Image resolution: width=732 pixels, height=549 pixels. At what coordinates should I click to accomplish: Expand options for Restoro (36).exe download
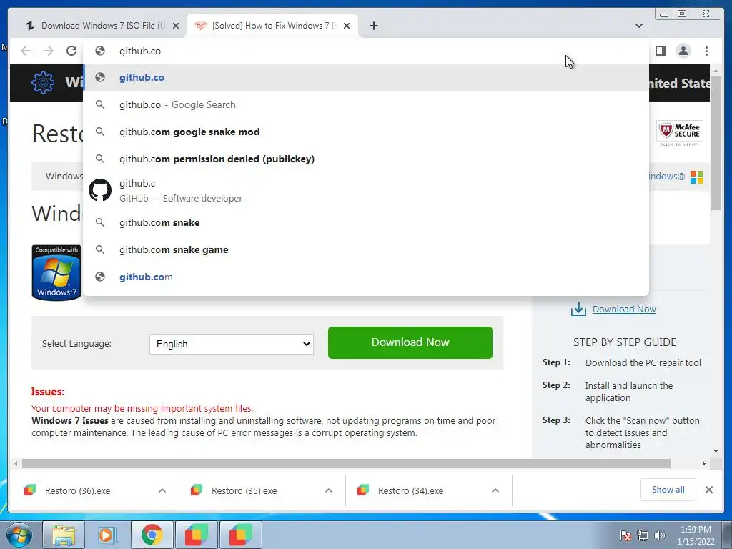[x=162, y=490]
